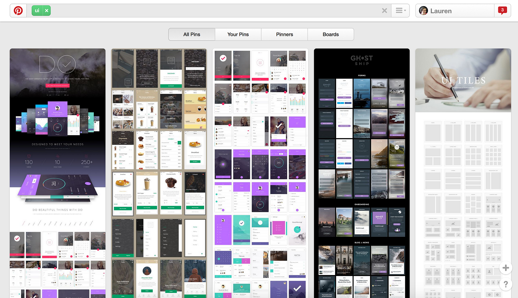Open Lauren's profile
This screenshot has height=298, width=518.
455,11
